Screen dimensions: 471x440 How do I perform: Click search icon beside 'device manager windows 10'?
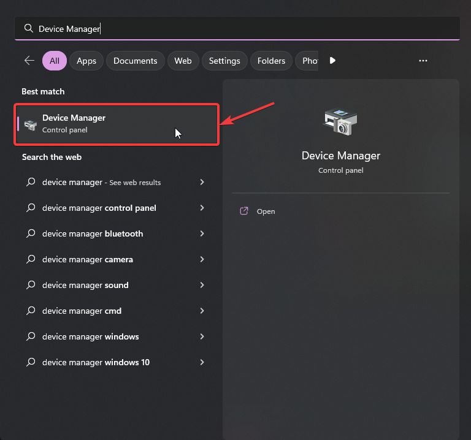31,362
